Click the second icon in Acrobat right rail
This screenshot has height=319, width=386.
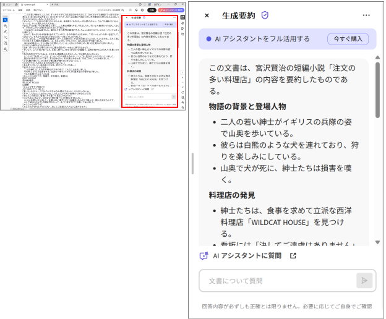(x=182, y=23)
